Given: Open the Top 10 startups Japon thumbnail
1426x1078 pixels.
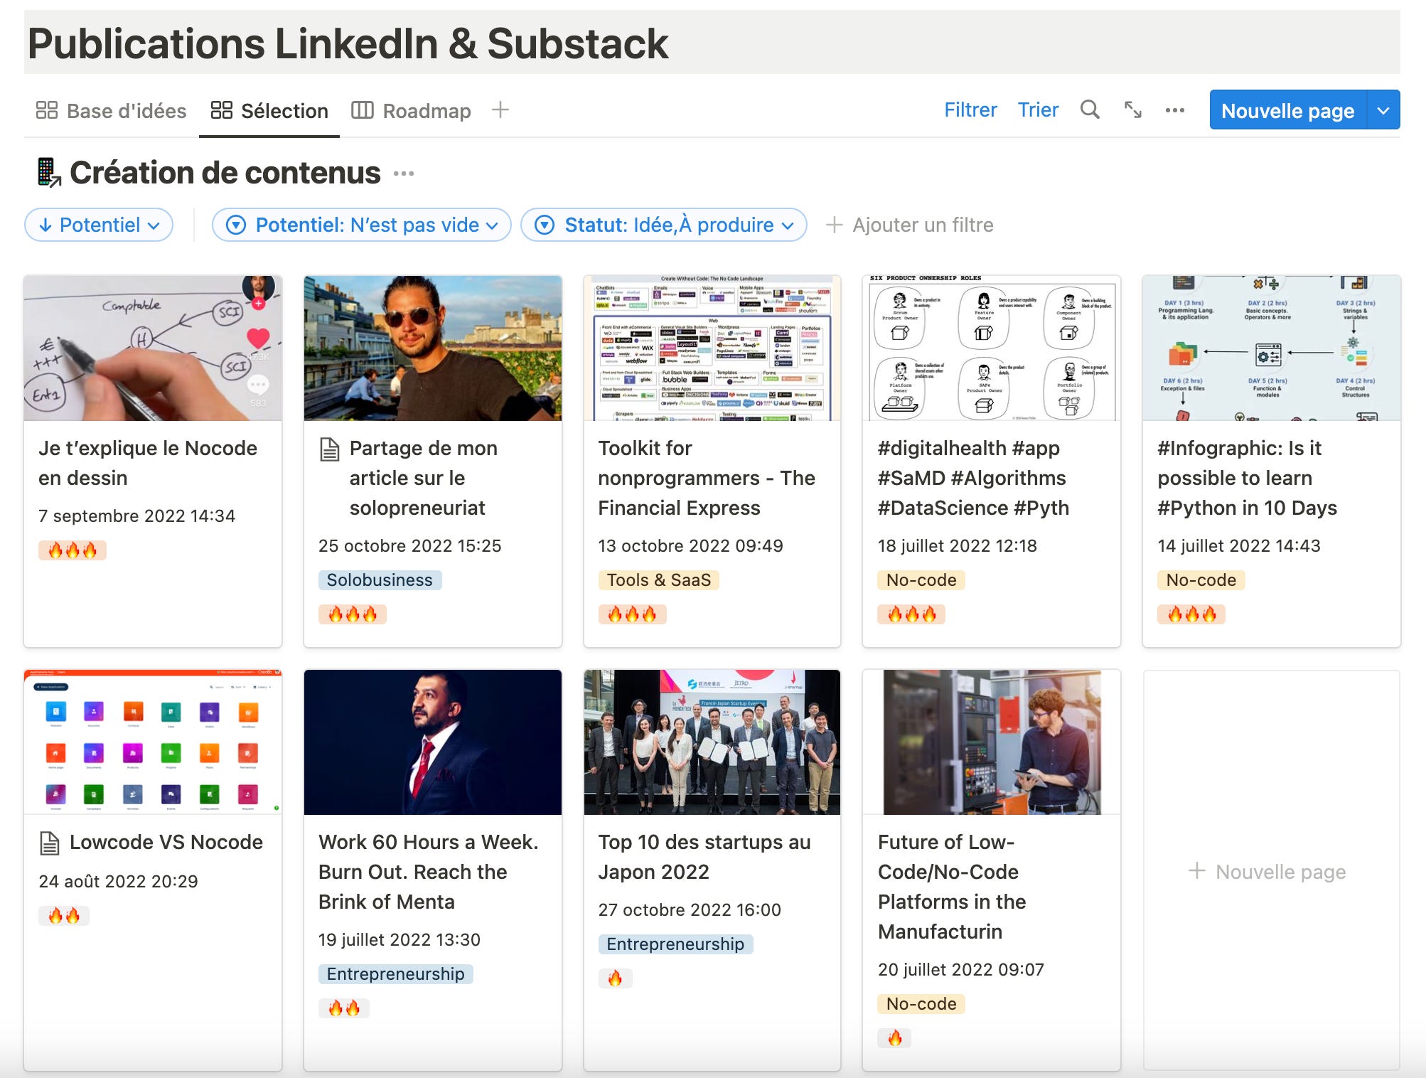Looking at the screenshot, I should pyautogui.click(x=712, y=742).
